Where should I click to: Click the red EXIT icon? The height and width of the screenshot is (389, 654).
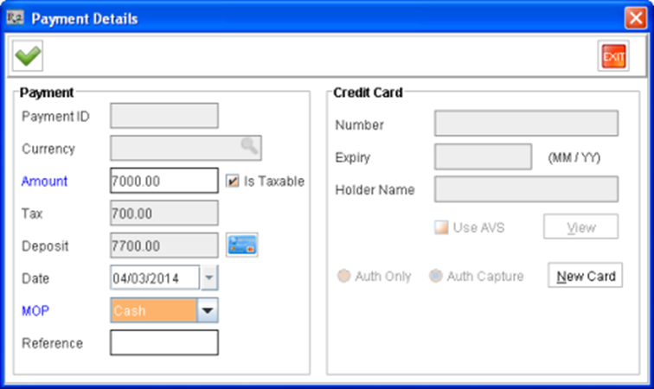tap(613, 56)
